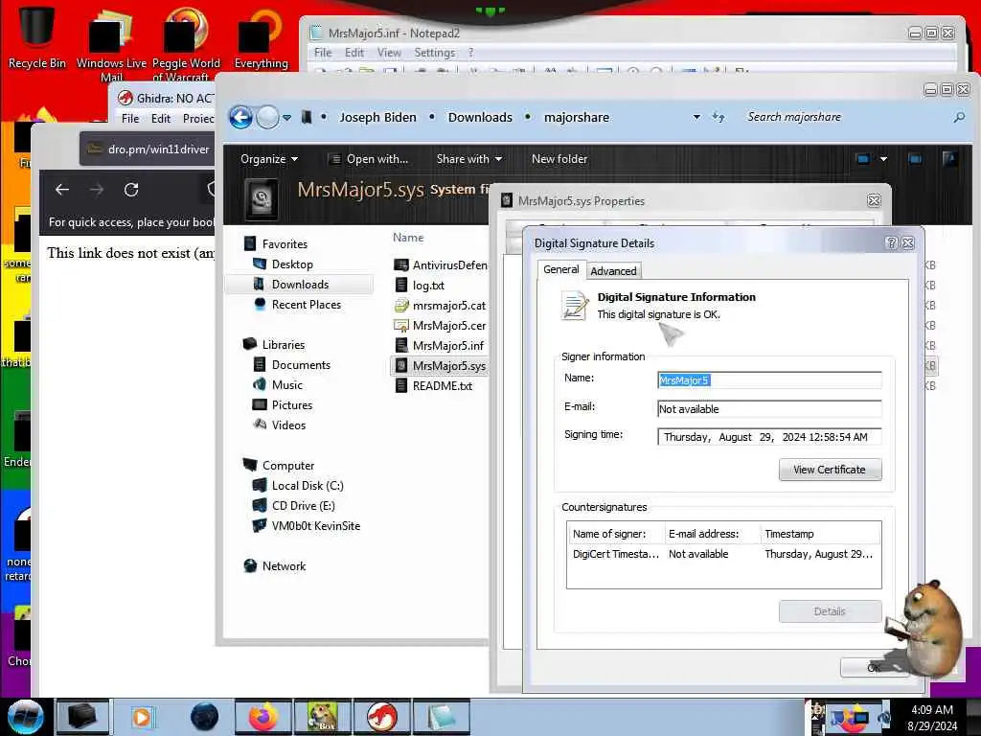Viewport: 981px width, 736px height.
Task: Open the File menu in Notepad2
Action: point(323,53)
